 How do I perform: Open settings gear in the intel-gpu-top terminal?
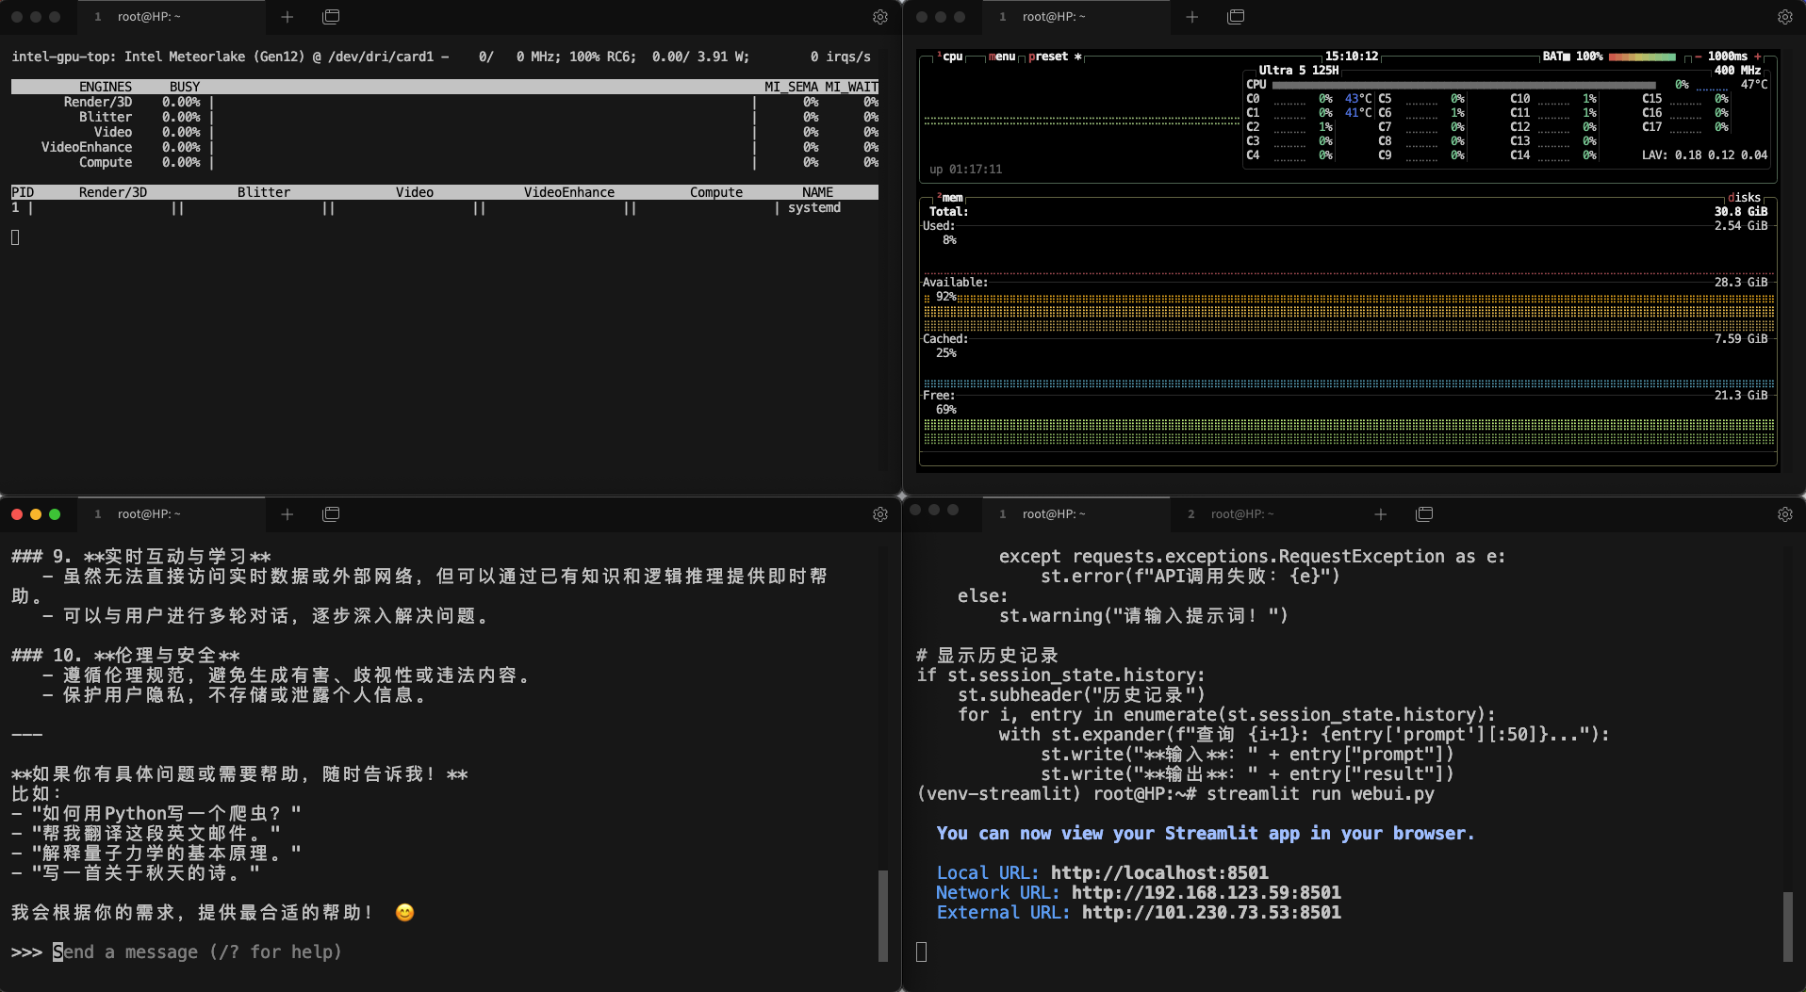coord(879,17)
